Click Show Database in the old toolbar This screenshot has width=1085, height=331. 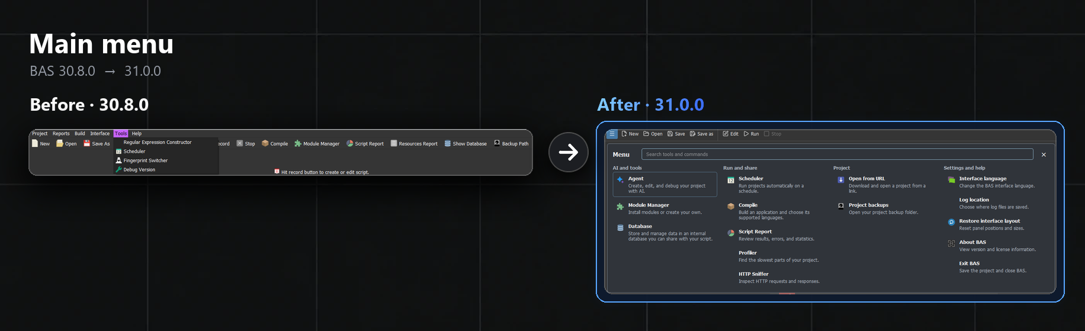coord(466,143)
